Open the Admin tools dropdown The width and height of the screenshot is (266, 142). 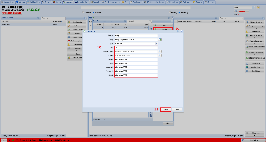click(255, 134)
